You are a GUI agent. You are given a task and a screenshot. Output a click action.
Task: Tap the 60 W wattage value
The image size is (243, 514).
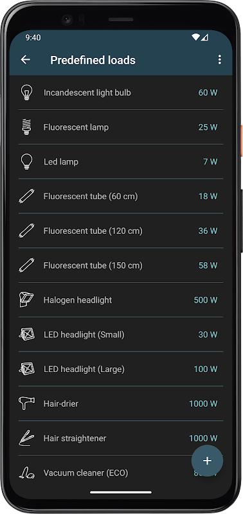tap(208, 93)
